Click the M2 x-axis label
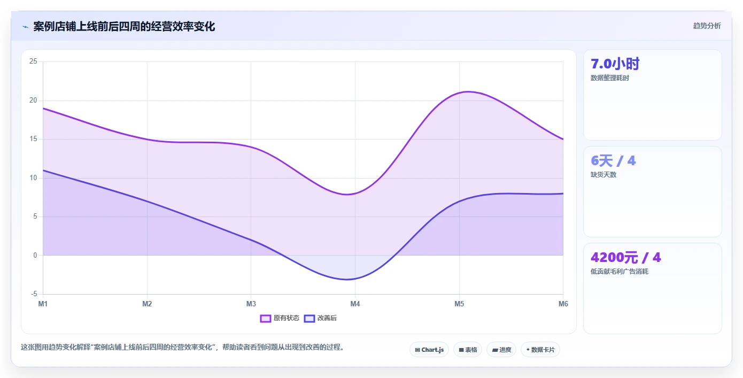 (x=147, y=304)
